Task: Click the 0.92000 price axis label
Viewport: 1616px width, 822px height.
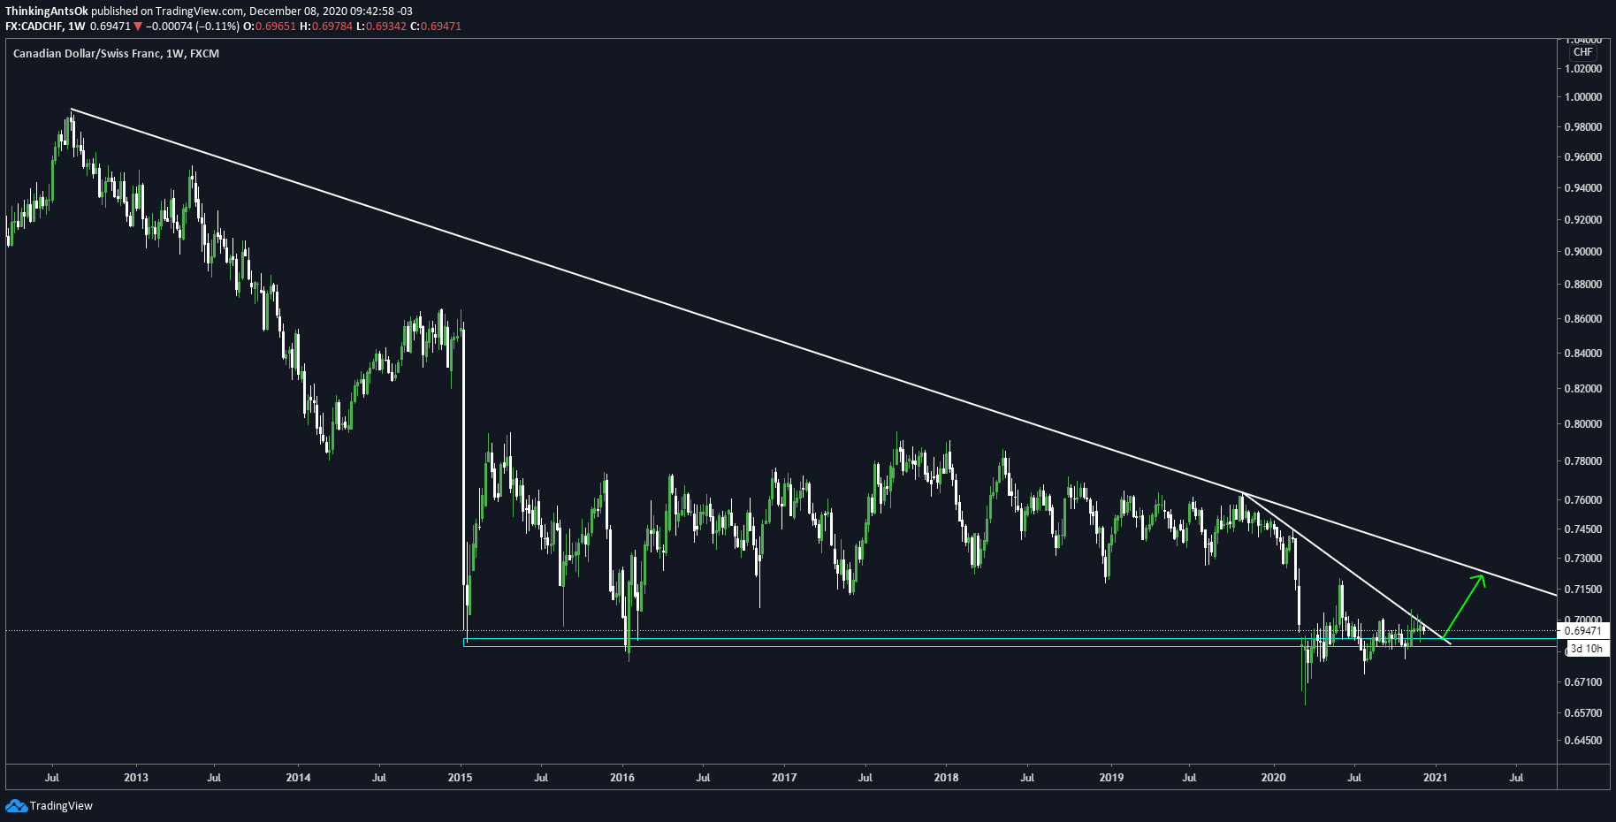Action: (1583, 220)
